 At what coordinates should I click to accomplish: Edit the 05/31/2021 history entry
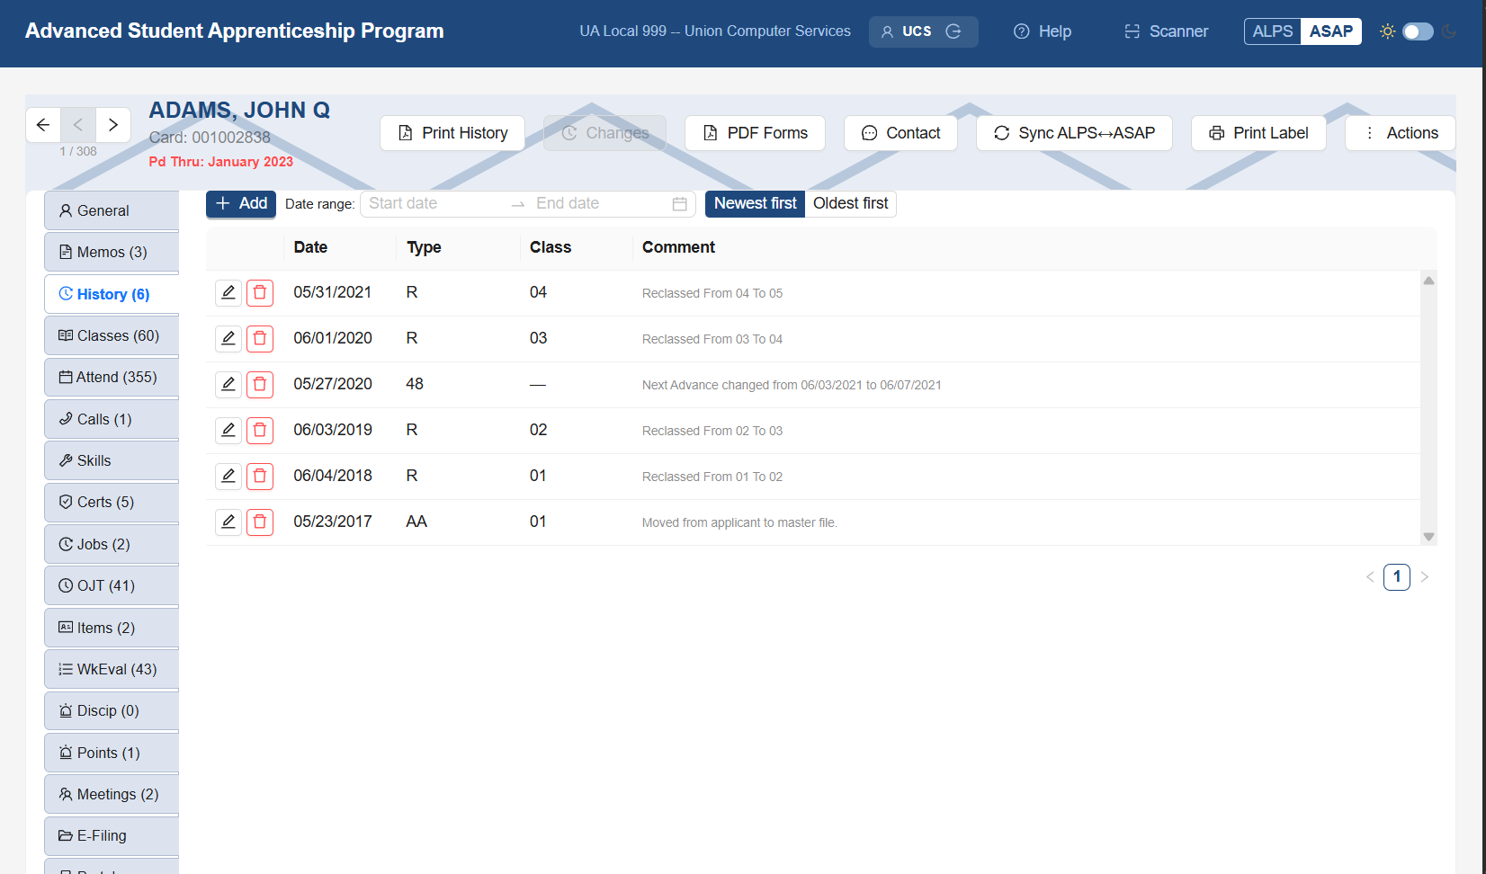(x=228, y=293)
